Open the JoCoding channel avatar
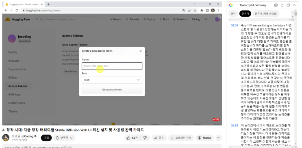This screenshot has width=302, height=148. [6, 137]
